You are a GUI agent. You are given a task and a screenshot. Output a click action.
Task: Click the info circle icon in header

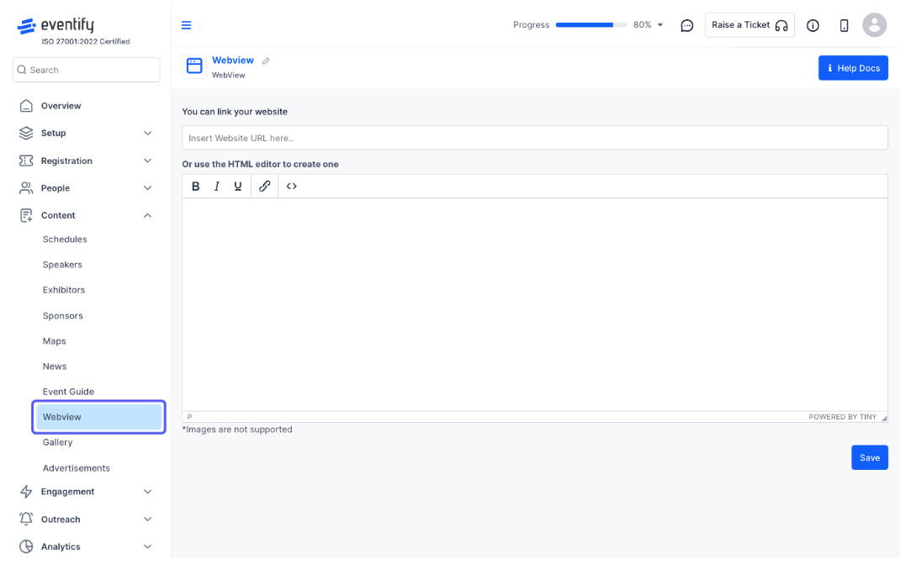(x=813, y=25)
